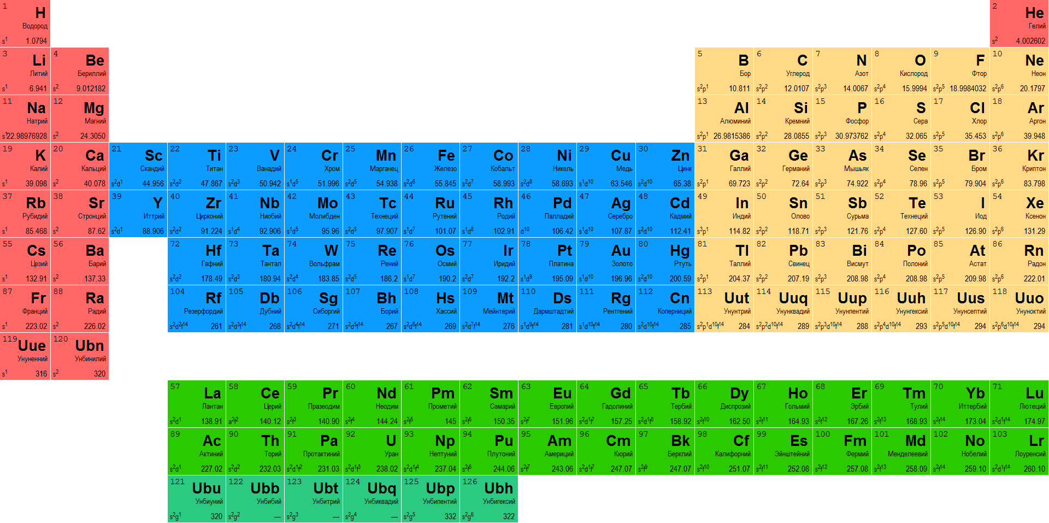The width and height of the screenshot is (1049, 523).
Task: Select the Gallium (Ga) cell
Action: (724, 166)
